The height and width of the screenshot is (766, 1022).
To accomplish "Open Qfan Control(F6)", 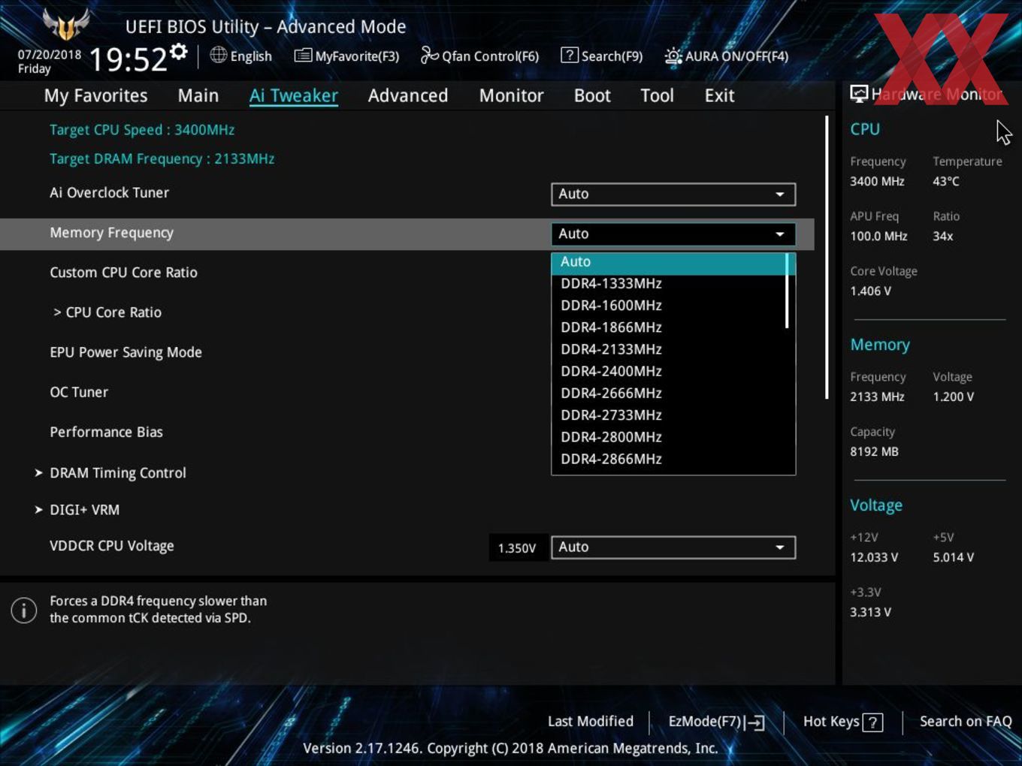I will (491, 56).
